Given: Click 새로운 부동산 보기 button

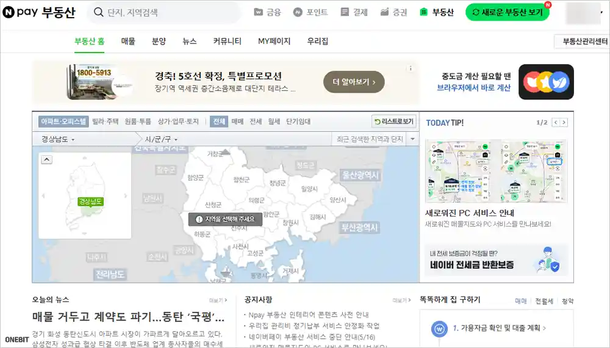Looking at the screenshot, I should click(x=508, y=12).
